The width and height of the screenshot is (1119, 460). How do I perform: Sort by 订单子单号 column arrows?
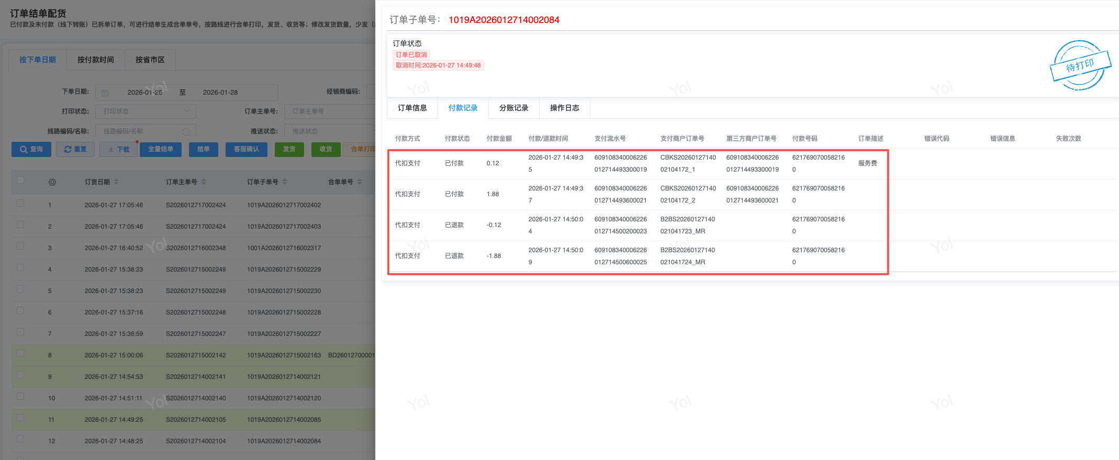coord(285,182)
